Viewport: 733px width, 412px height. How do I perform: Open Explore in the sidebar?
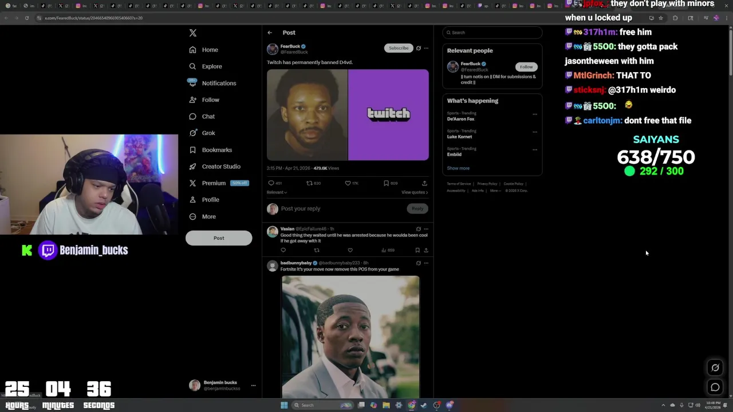click(206, 66)
